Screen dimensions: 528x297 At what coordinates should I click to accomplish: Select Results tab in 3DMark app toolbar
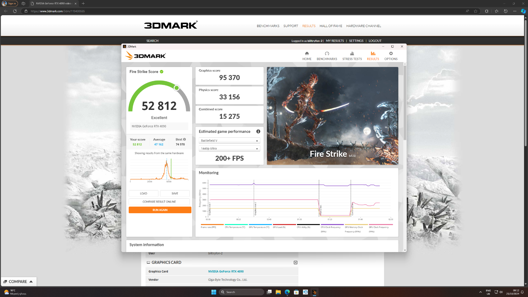tap(373, 56)
